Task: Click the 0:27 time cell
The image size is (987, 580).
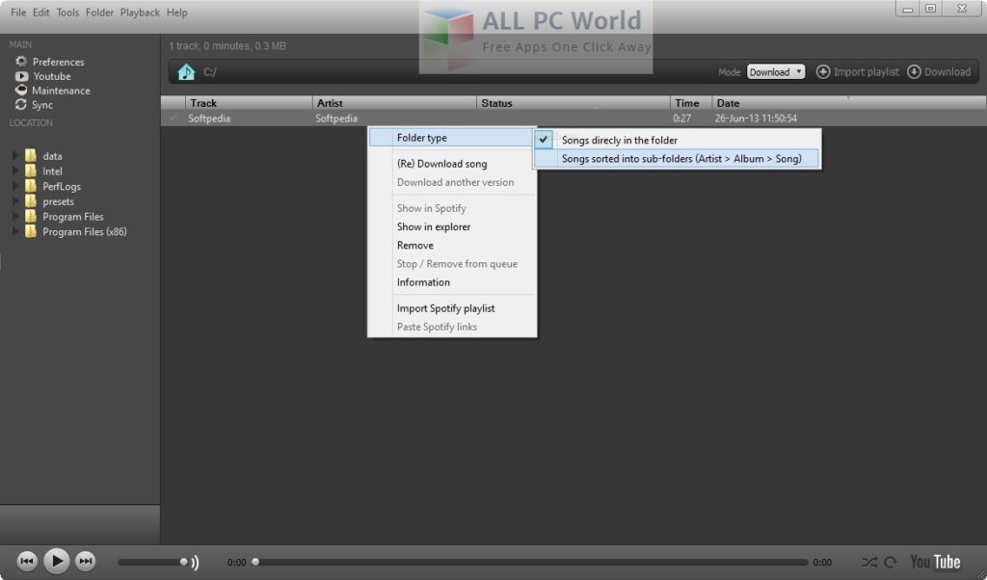Action: pyautogui.click(x=681, y=119)
